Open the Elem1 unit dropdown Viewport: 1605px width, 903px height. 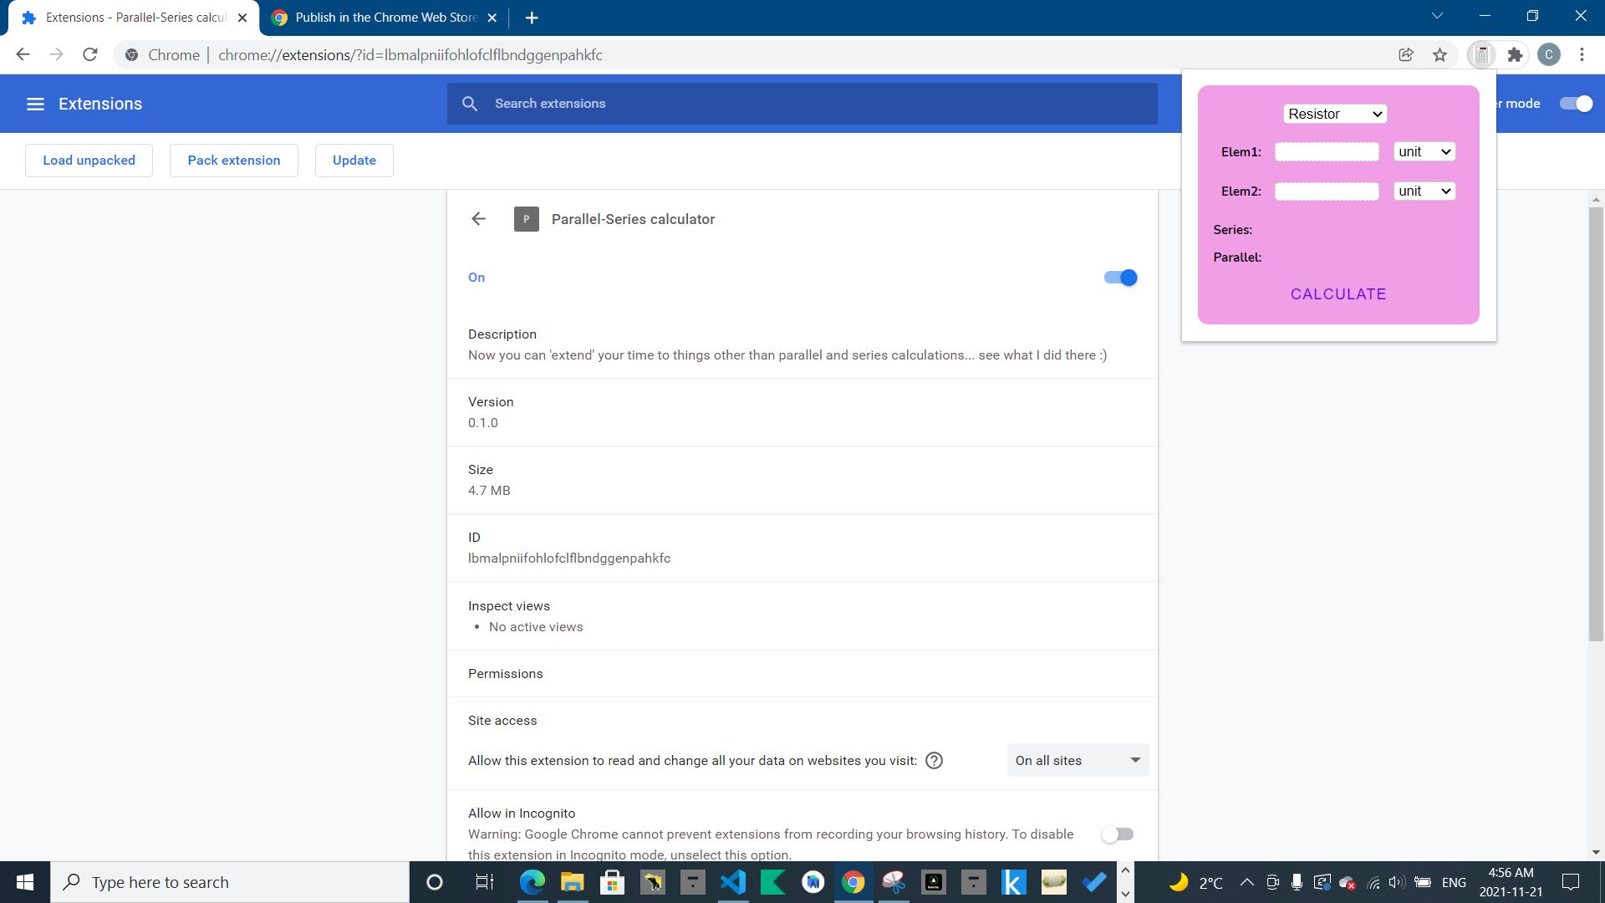pos(1424,151)
